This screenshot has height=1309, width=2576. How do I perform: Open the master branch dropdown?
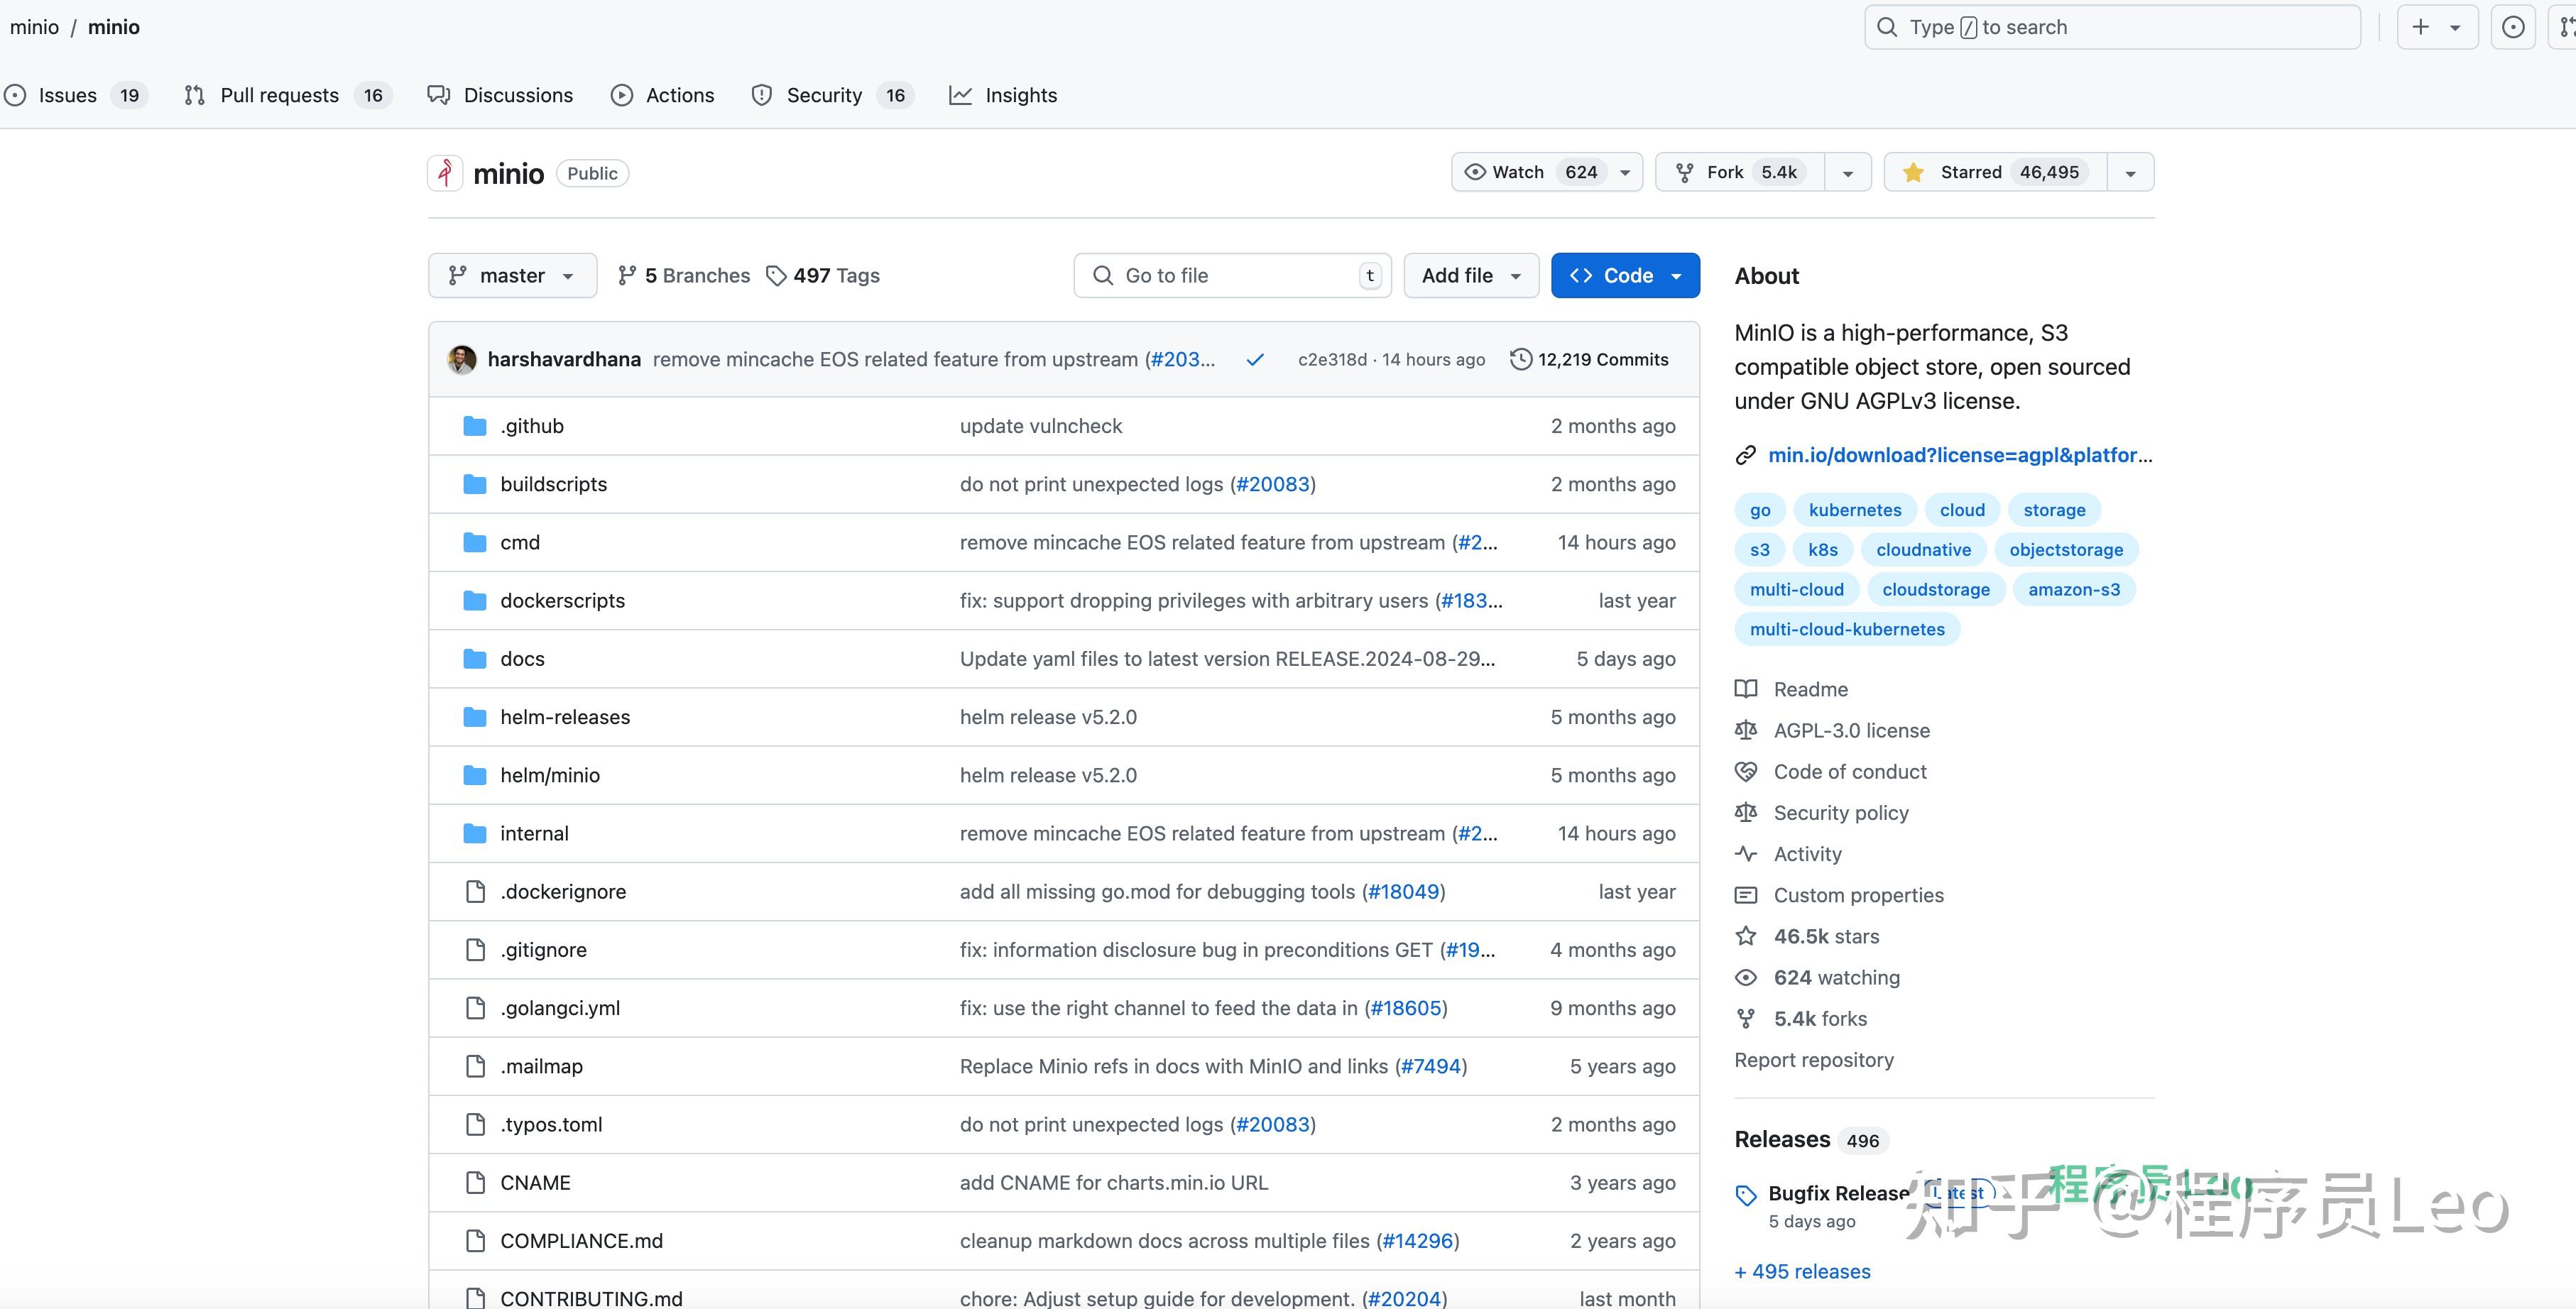click(511, 275)
